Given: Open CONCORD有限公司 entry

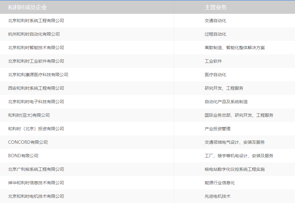Looking at the screenshot, I should (x=28, y=142).
